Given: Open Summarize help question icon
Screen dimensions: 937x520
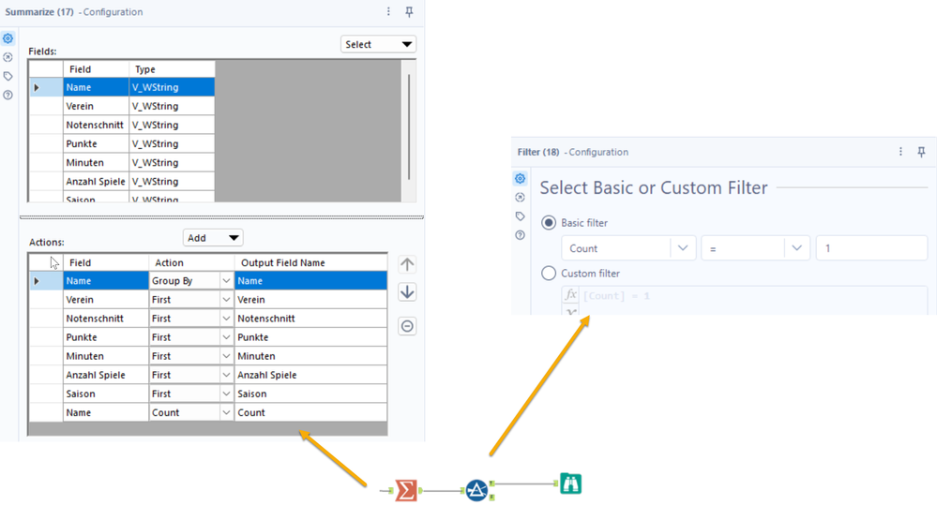Looking at the screenshot, I should tap(8, 95).
